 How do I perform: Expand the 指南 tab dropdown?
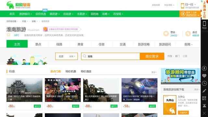coord(188,44)
